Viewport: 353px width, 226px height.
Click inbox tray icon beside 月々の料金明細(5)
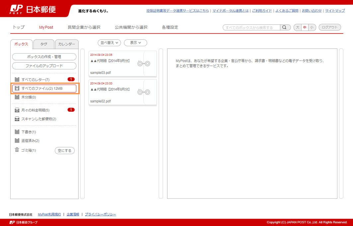pos(17,110)
